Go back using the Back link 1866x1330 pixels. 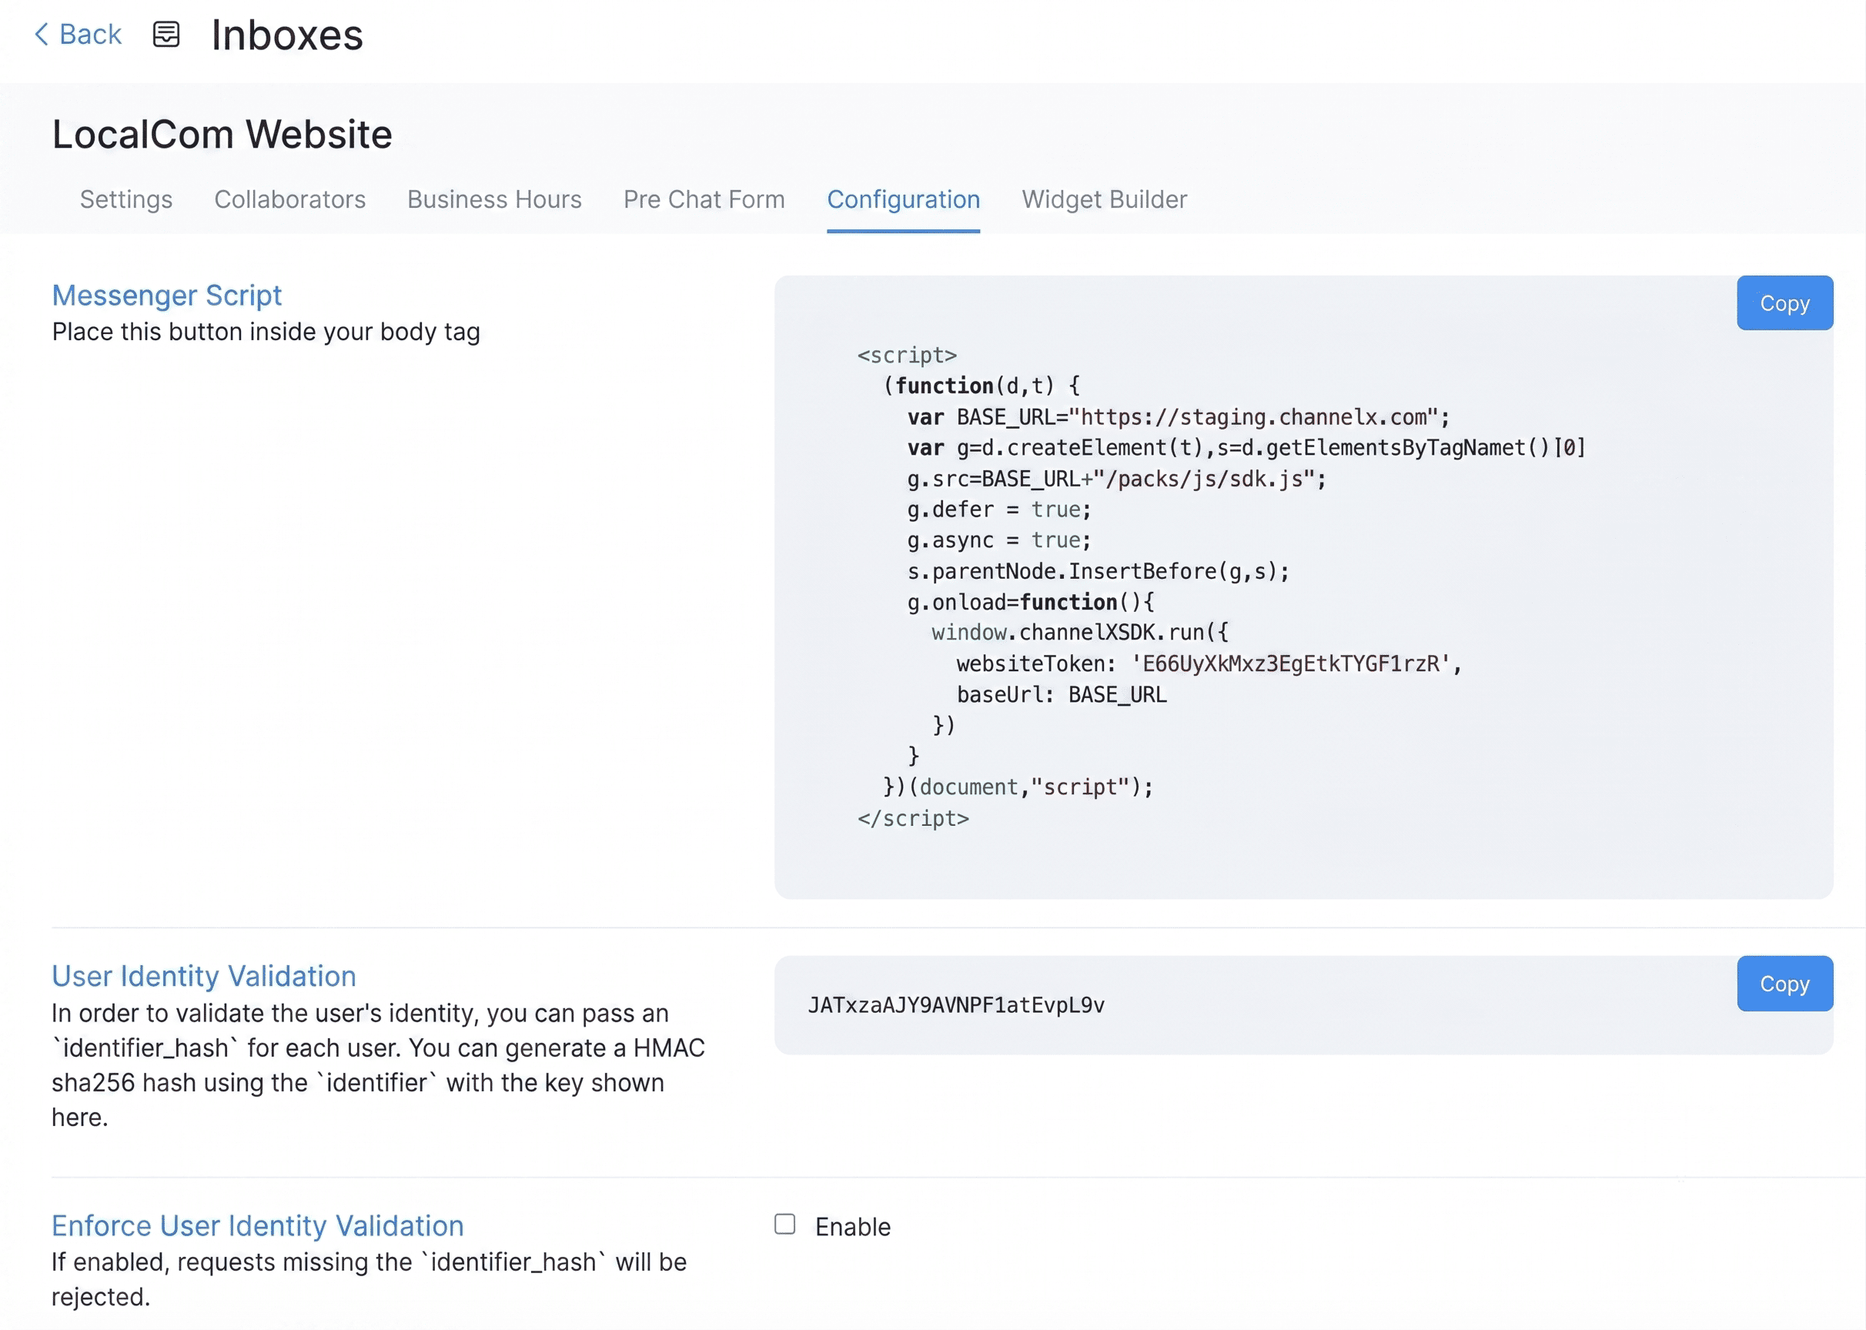(x=78, y=35)
